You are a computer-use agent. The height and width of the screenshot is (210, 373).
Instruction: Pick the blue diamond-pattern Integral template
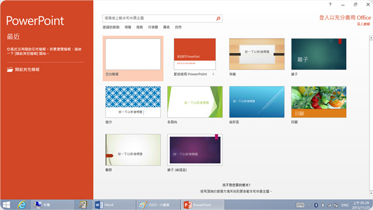133,102
